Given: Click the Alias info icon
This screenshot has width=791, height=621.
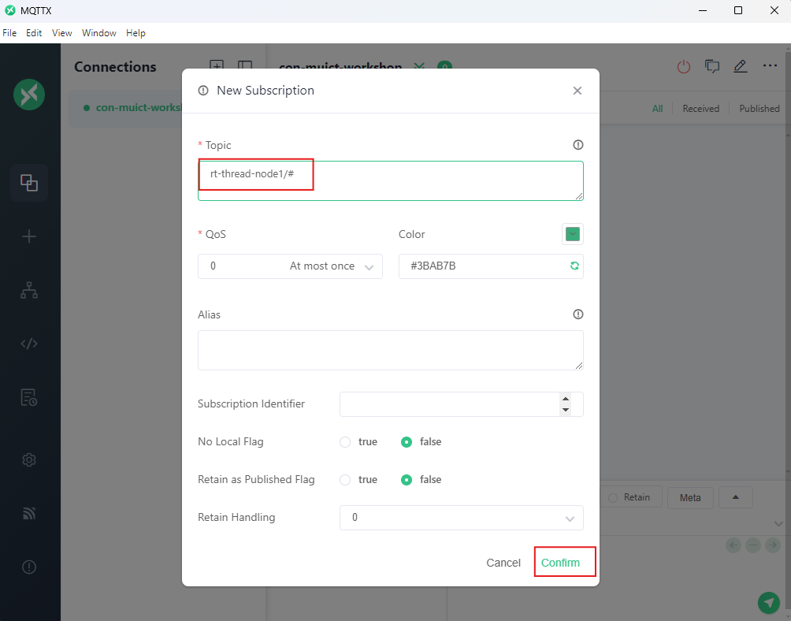Looking at the screenshot, I should tap(578, 314).
